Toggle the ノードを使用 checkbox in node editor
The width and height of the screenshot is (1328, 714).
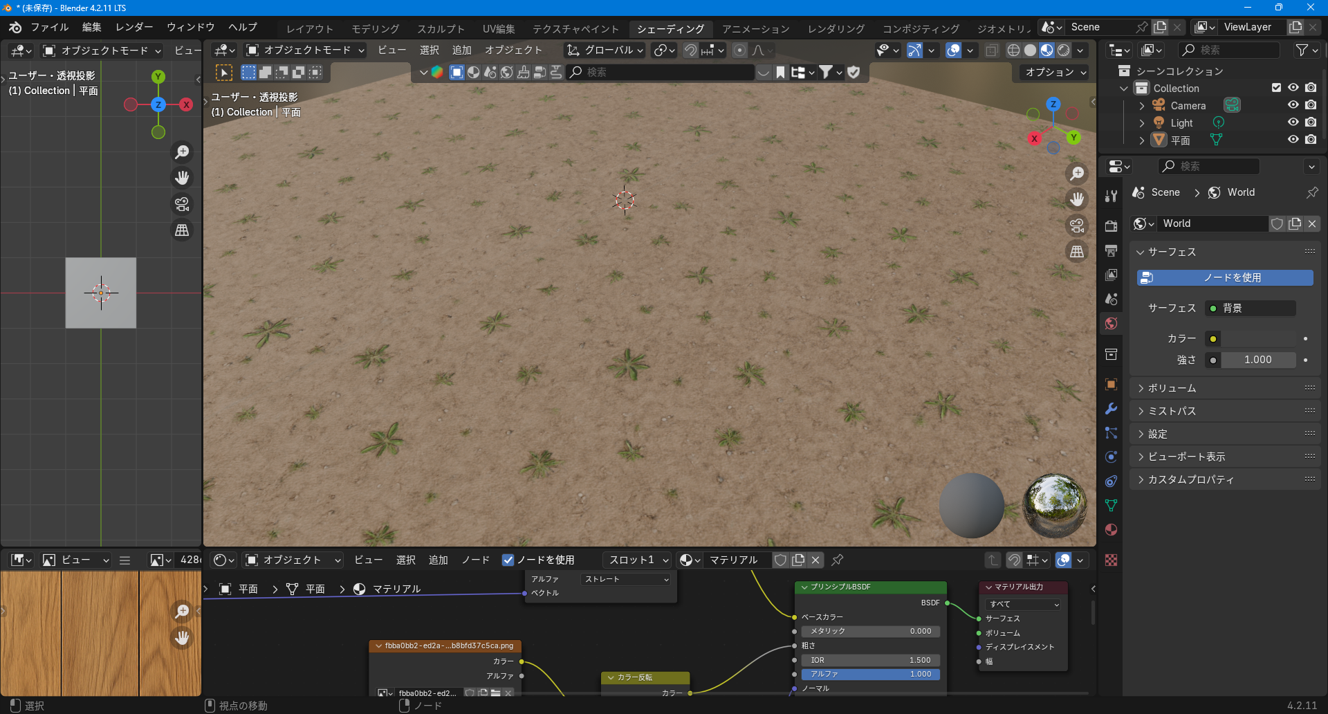pyautogui.click(x=508, y=560)
